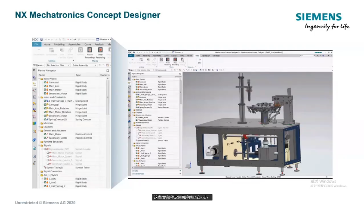The height and width of the screenshot is (204, 364).
Task: Maximize the Physics Navigator in the full NX window
Action: tap(180, 74)
